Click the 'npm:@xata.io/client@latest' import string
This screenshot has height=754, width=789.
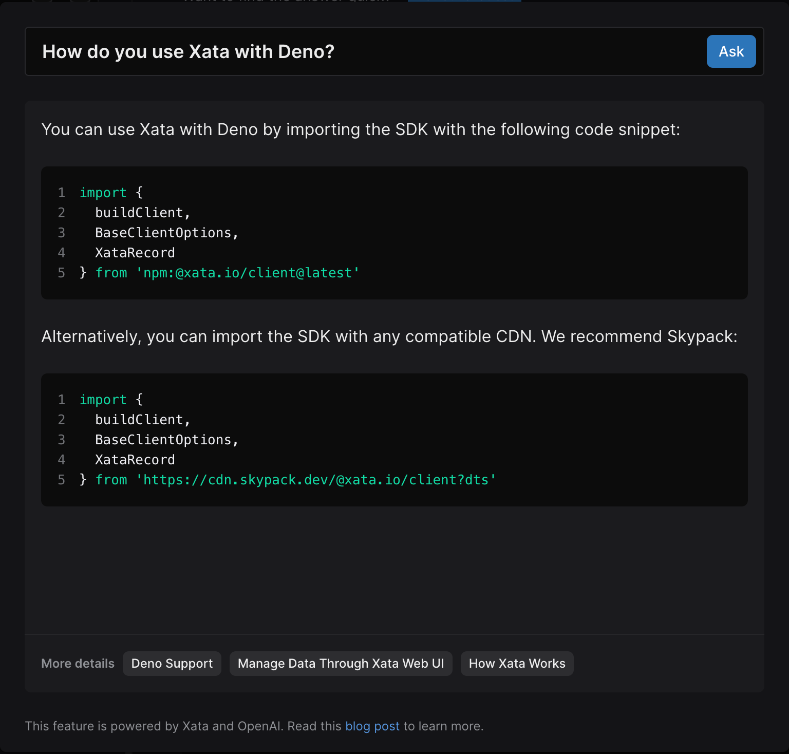point(248,273)
